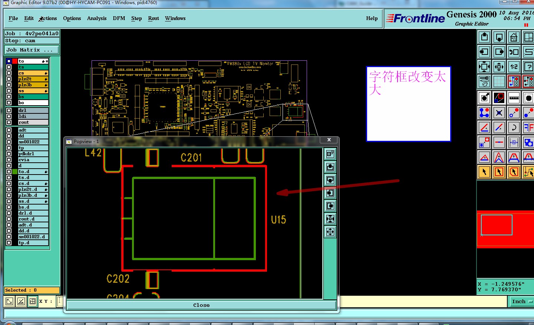Click the delete feature X icon
Viewport: 534px width, 325px height.
click(499, 113)
